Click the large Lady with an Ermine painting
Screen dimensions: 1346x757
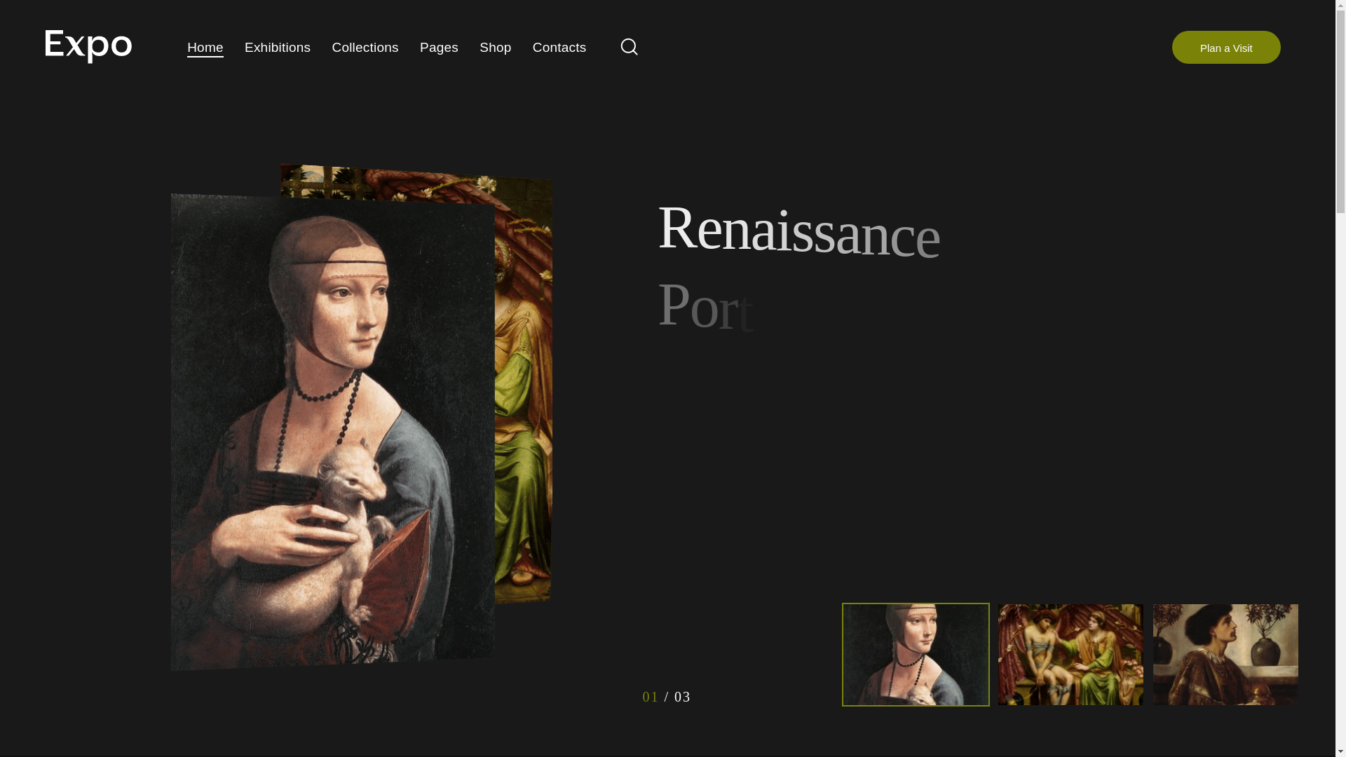(332, 432)
